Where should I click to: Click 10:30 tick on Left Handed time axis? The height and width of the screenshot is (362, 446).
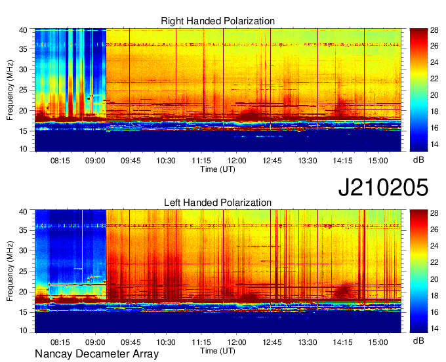(166, 342)
